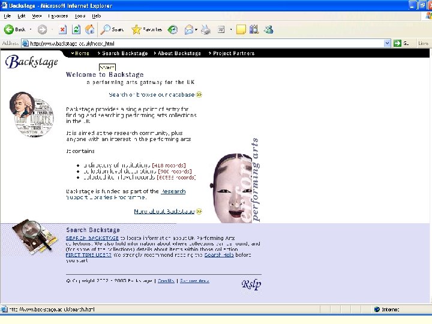The height and width of the screenshot is (324, 432).
Task: Follow the SEARCH BACKSTAGE link
Action: click(92, 238)
